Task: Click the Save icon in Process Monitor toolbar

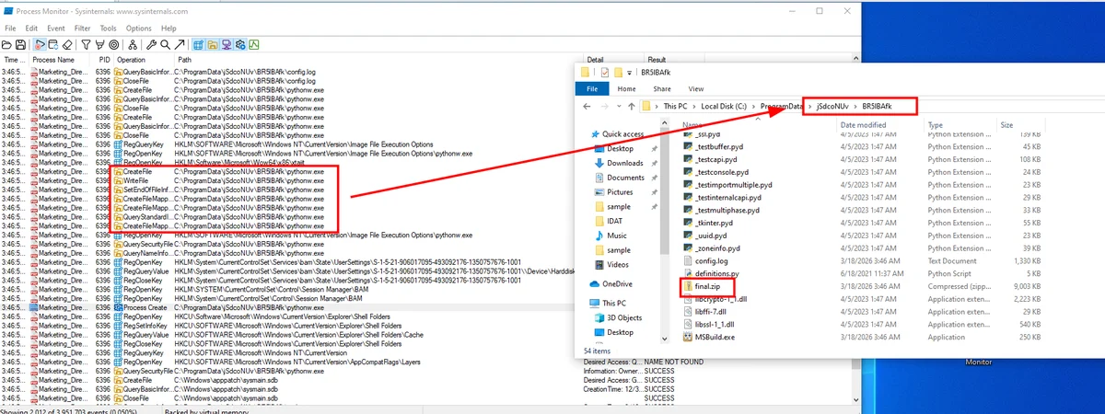Action: click(20, 44)
